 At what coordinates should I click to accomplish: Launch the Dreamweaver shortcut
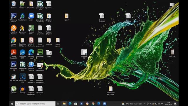coord(40,53)
